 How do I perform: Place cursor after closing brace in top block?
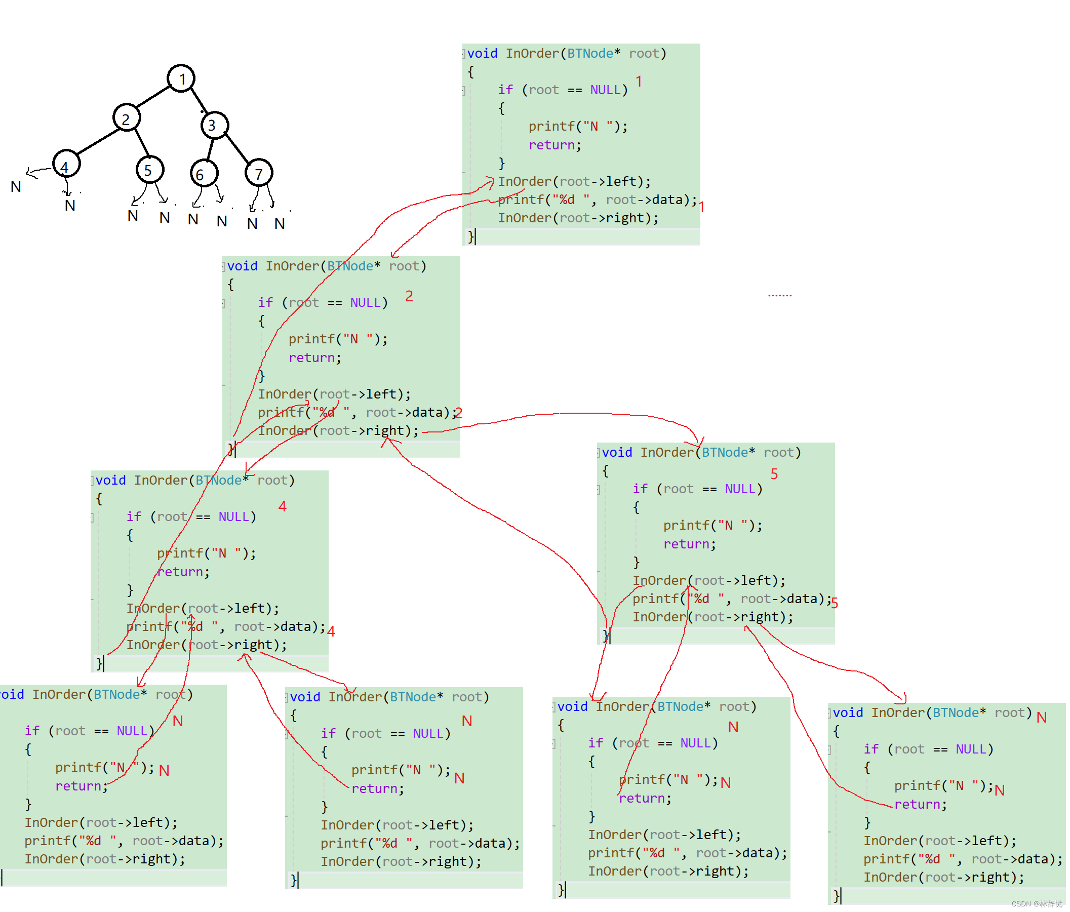pyautogui.click(x=475, y=237)
